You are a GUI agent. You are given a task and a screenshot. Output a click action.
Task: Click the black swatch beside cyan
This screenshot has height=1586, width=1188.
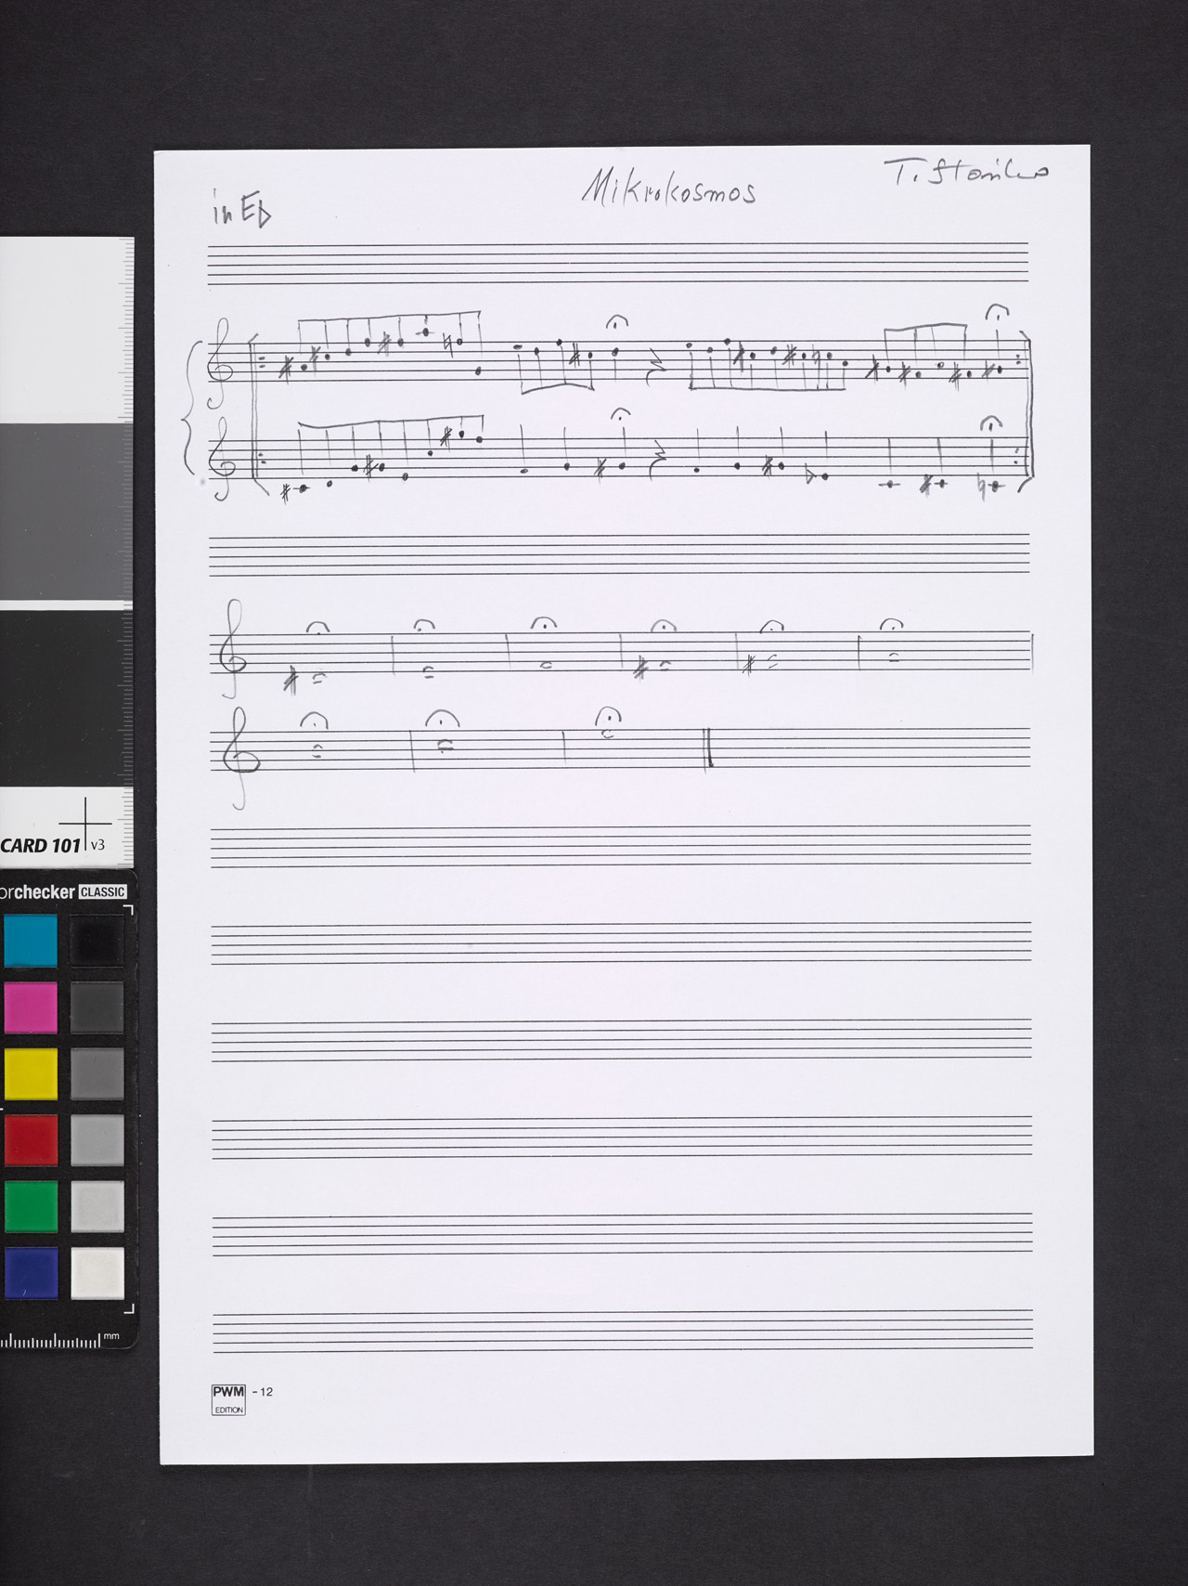(x=97, y=940)
